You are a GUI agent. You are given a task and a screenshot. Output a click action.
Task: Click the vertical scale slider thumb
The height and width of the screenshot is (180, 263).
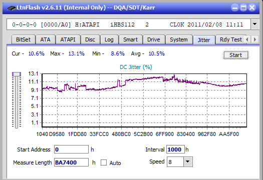(x=17, y=74)
